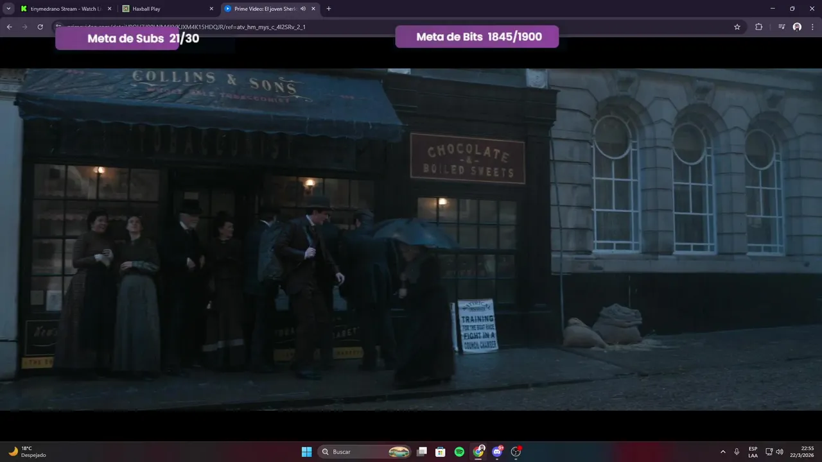This screenshot has height=462, width=822.
Task: Open the OBS Studio taskbar icon
Action: 516,452
